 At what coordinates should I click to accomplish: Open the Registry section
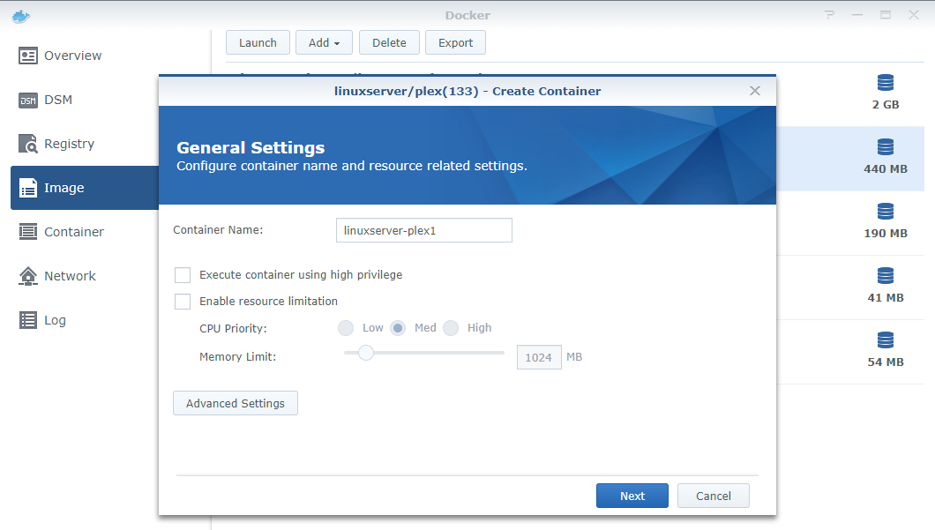tap(69, 144)
